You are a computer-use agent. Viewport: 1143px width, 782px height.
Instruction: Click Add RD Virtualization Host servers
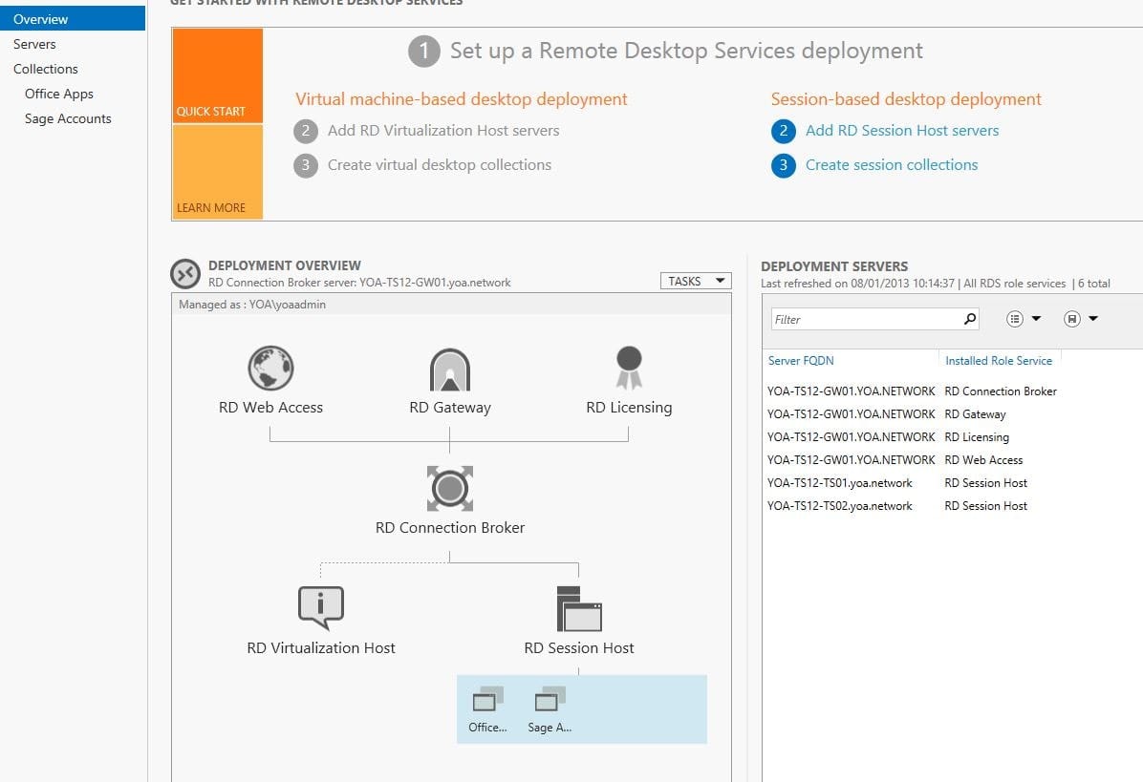[443, 130]
